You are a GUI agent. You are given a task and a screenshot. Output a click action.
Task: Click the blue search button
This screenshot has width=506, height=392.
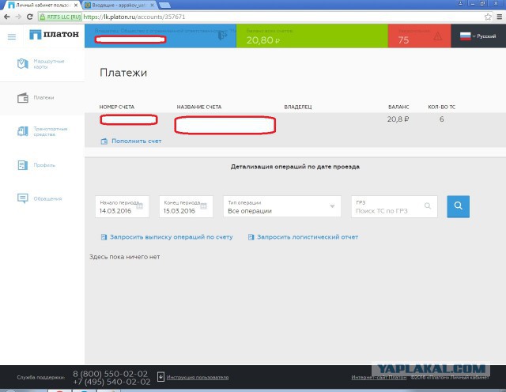click(x=458, y=206)
